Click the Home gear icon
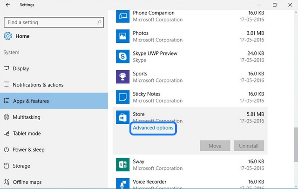This screenshot has height=189, width=298. tap(8, 36)
